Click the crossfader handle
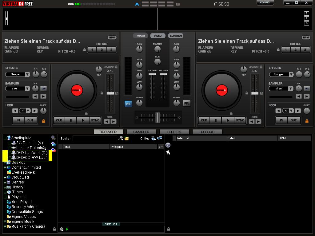Image resolution: width=315 pixels, height=236 pixels. point(158,117)
